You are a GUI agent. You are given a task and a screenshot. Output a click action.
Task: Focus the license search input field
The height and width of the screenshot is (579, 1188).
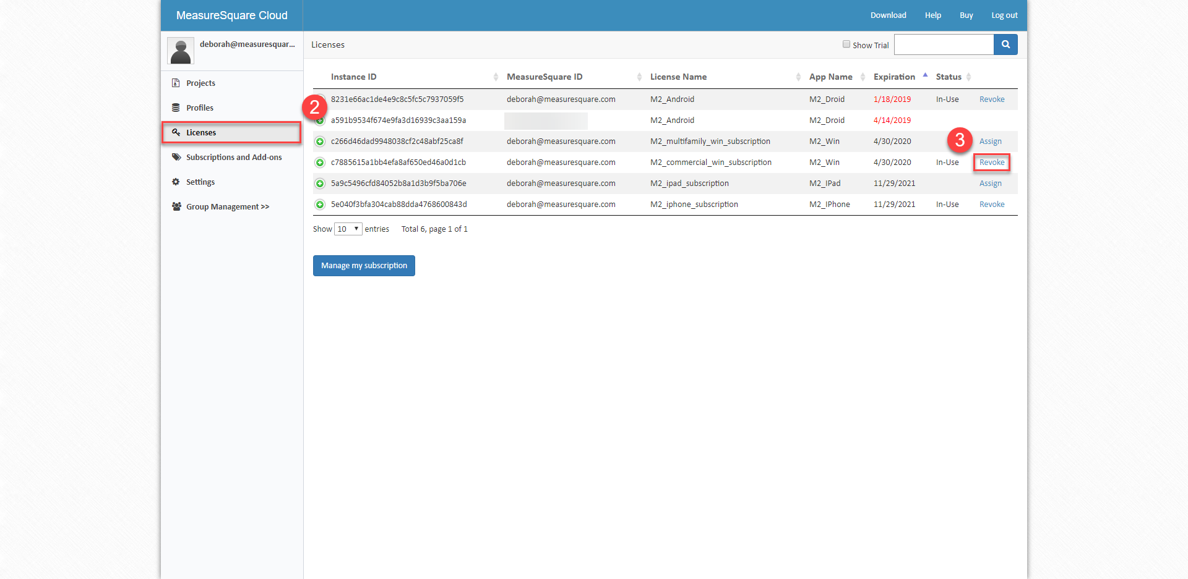point(944,44)
